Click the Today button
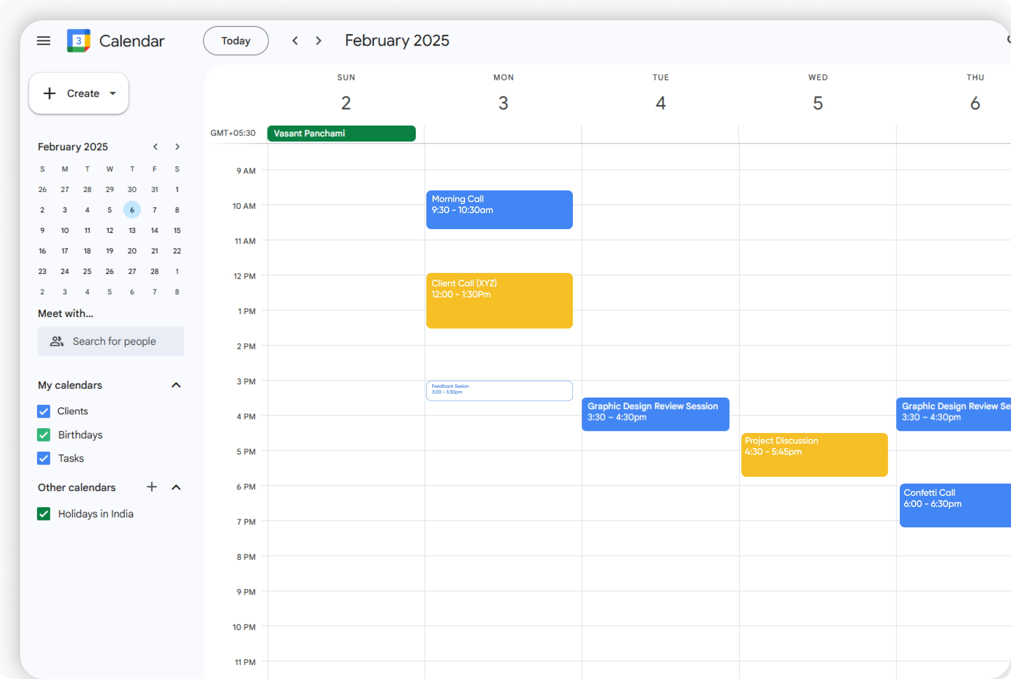This screenshot has width=1011, height=679. coord(235,41)
